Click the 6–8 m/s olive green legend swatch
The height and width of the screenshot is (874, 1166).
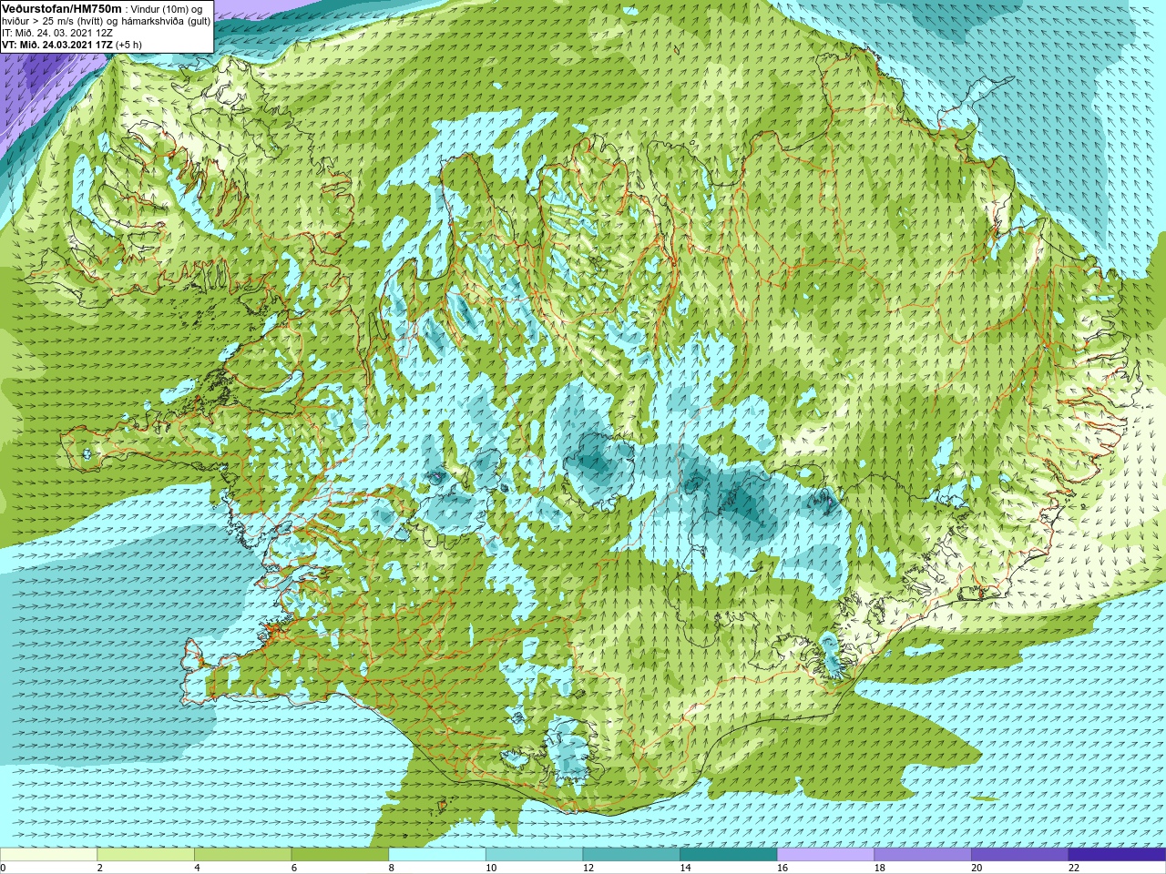click(340, 855)
